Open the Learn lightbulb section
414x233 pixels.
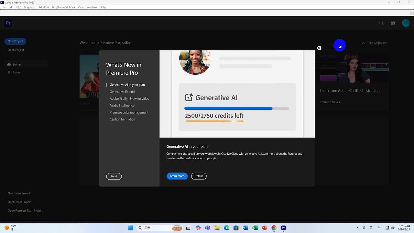tap(14, 72)
